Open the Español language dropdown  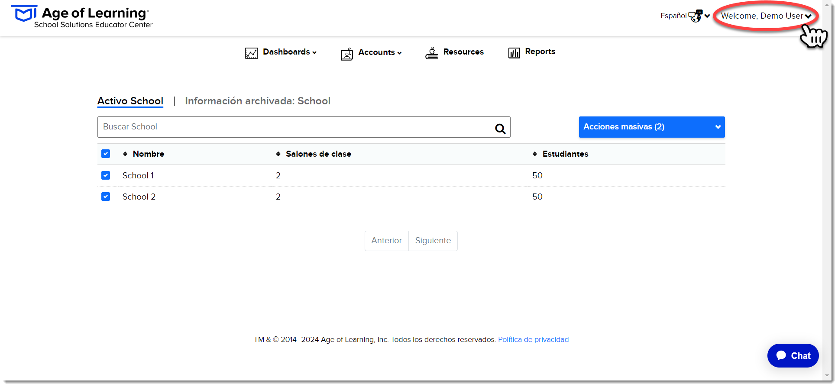pyautogui.click(x=685, y=16)
